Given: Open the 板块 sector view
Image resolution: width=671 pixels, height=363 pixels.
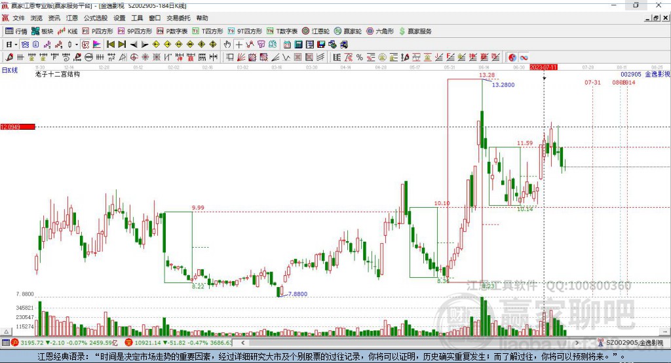Looking at the screenshot, I should tap(43, 31).
